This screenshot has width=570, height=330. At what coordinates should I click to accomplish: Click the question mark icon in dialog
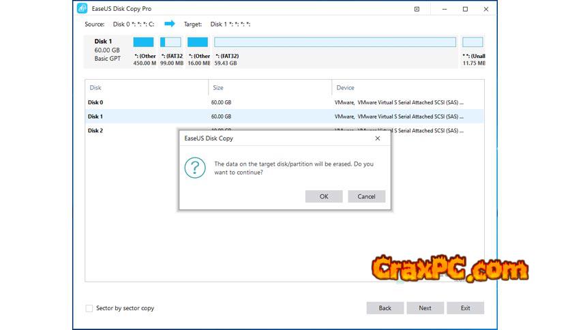tap(195, 168)
